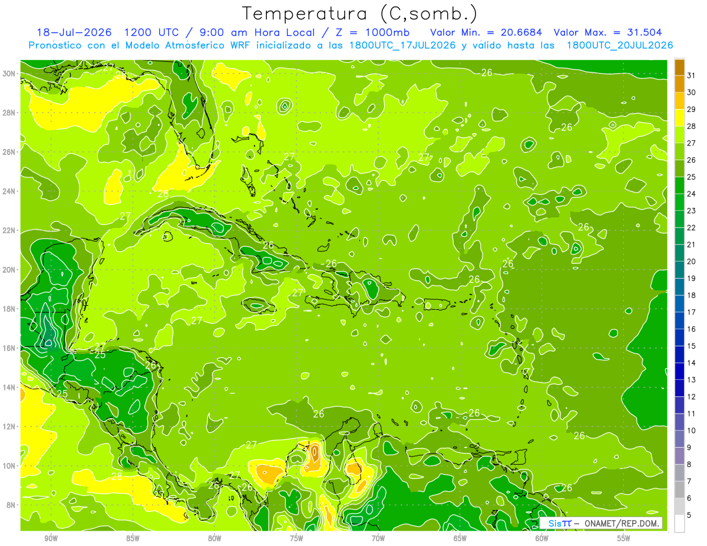Screen dimensions: 707x546
Task: Click the 30N latitude axis label
Action: 9,74
